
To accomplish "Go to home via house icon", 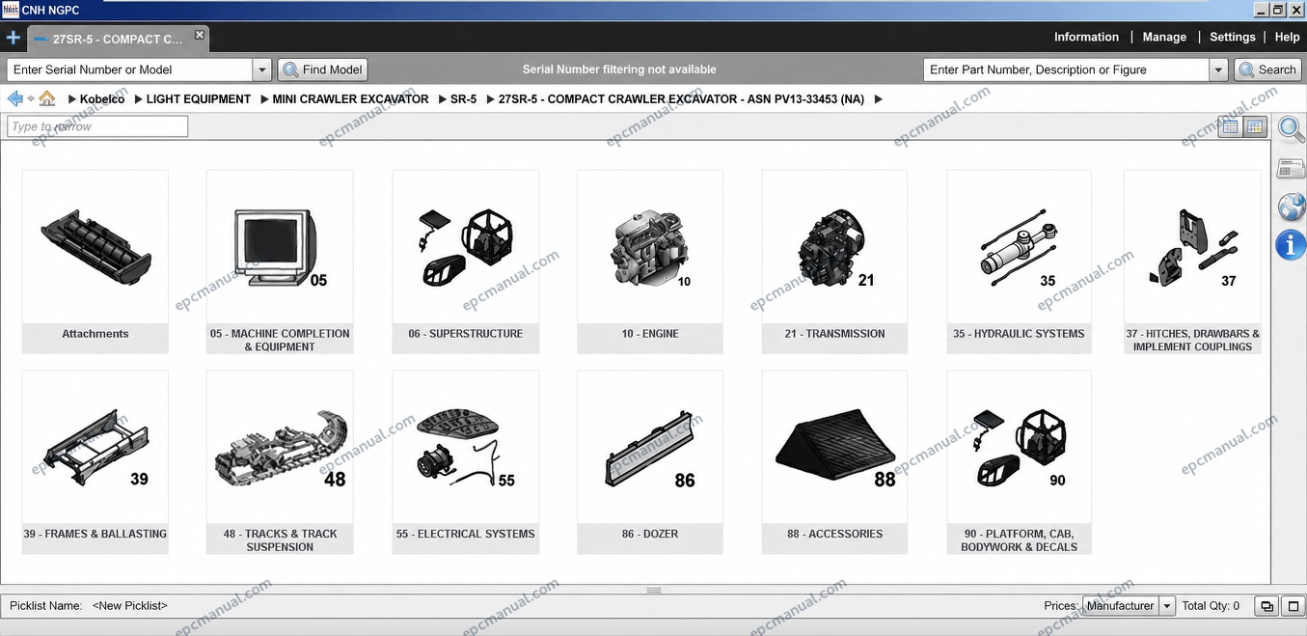I will (46, 98).
